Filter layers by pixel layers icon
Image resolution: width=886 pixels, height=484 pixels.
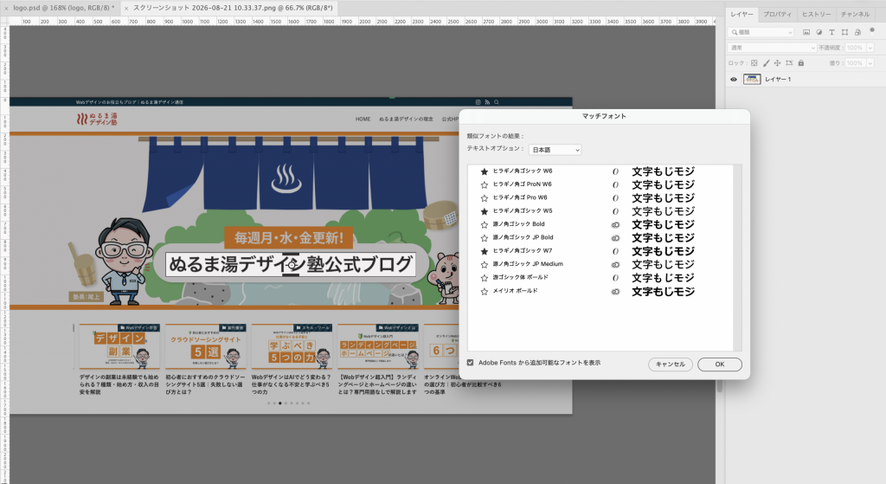806,32
